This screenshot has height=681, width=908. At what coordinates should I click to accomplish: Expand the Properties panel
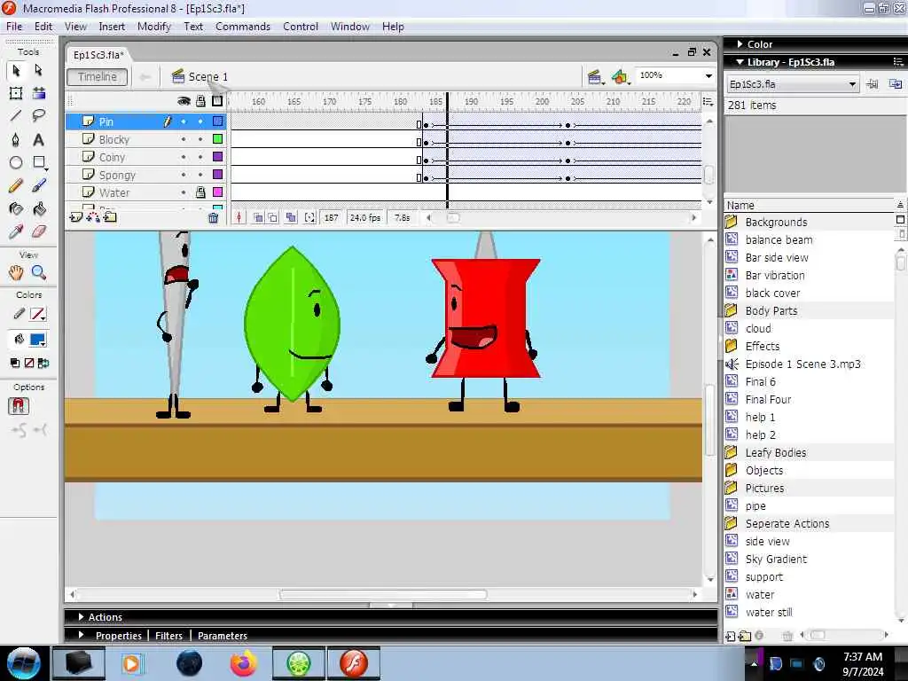[81, 635]
